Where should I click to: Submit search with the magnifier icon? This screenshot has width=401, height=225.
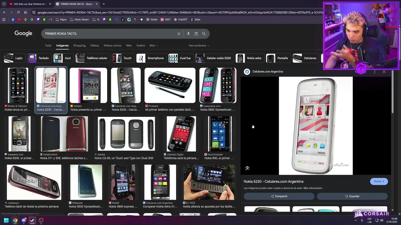[x=204, y=34]
